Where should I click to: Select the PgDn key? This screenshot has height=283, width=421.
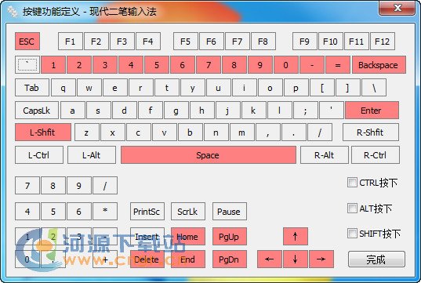[229, 259]
